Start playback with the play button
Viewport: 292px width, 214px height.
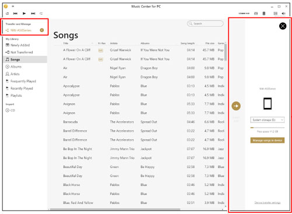[24, 13]
